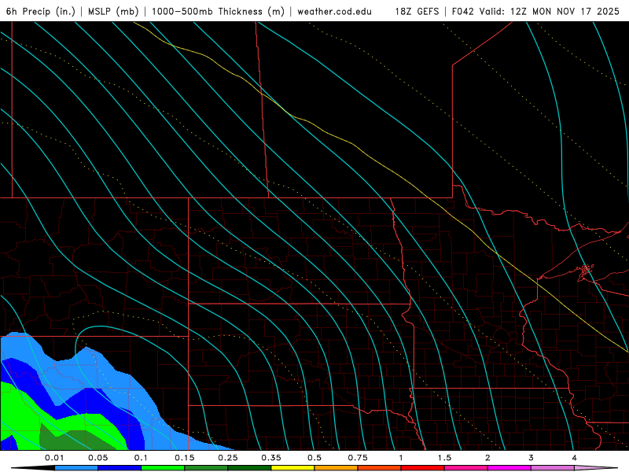The width and height of the screenshot is (629, 472).
Task: Select the light orange legend swatch after 0.5
Action: click(x=337, y=468)
